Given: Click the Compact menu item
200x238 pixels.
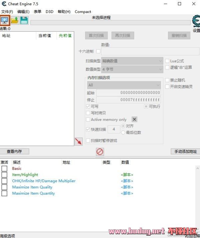Looking at the screenshot, I should pos(83,12).
